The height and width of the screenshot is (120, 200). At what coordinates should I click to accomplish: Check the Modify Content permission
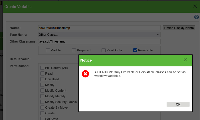[x=42, y=90]
